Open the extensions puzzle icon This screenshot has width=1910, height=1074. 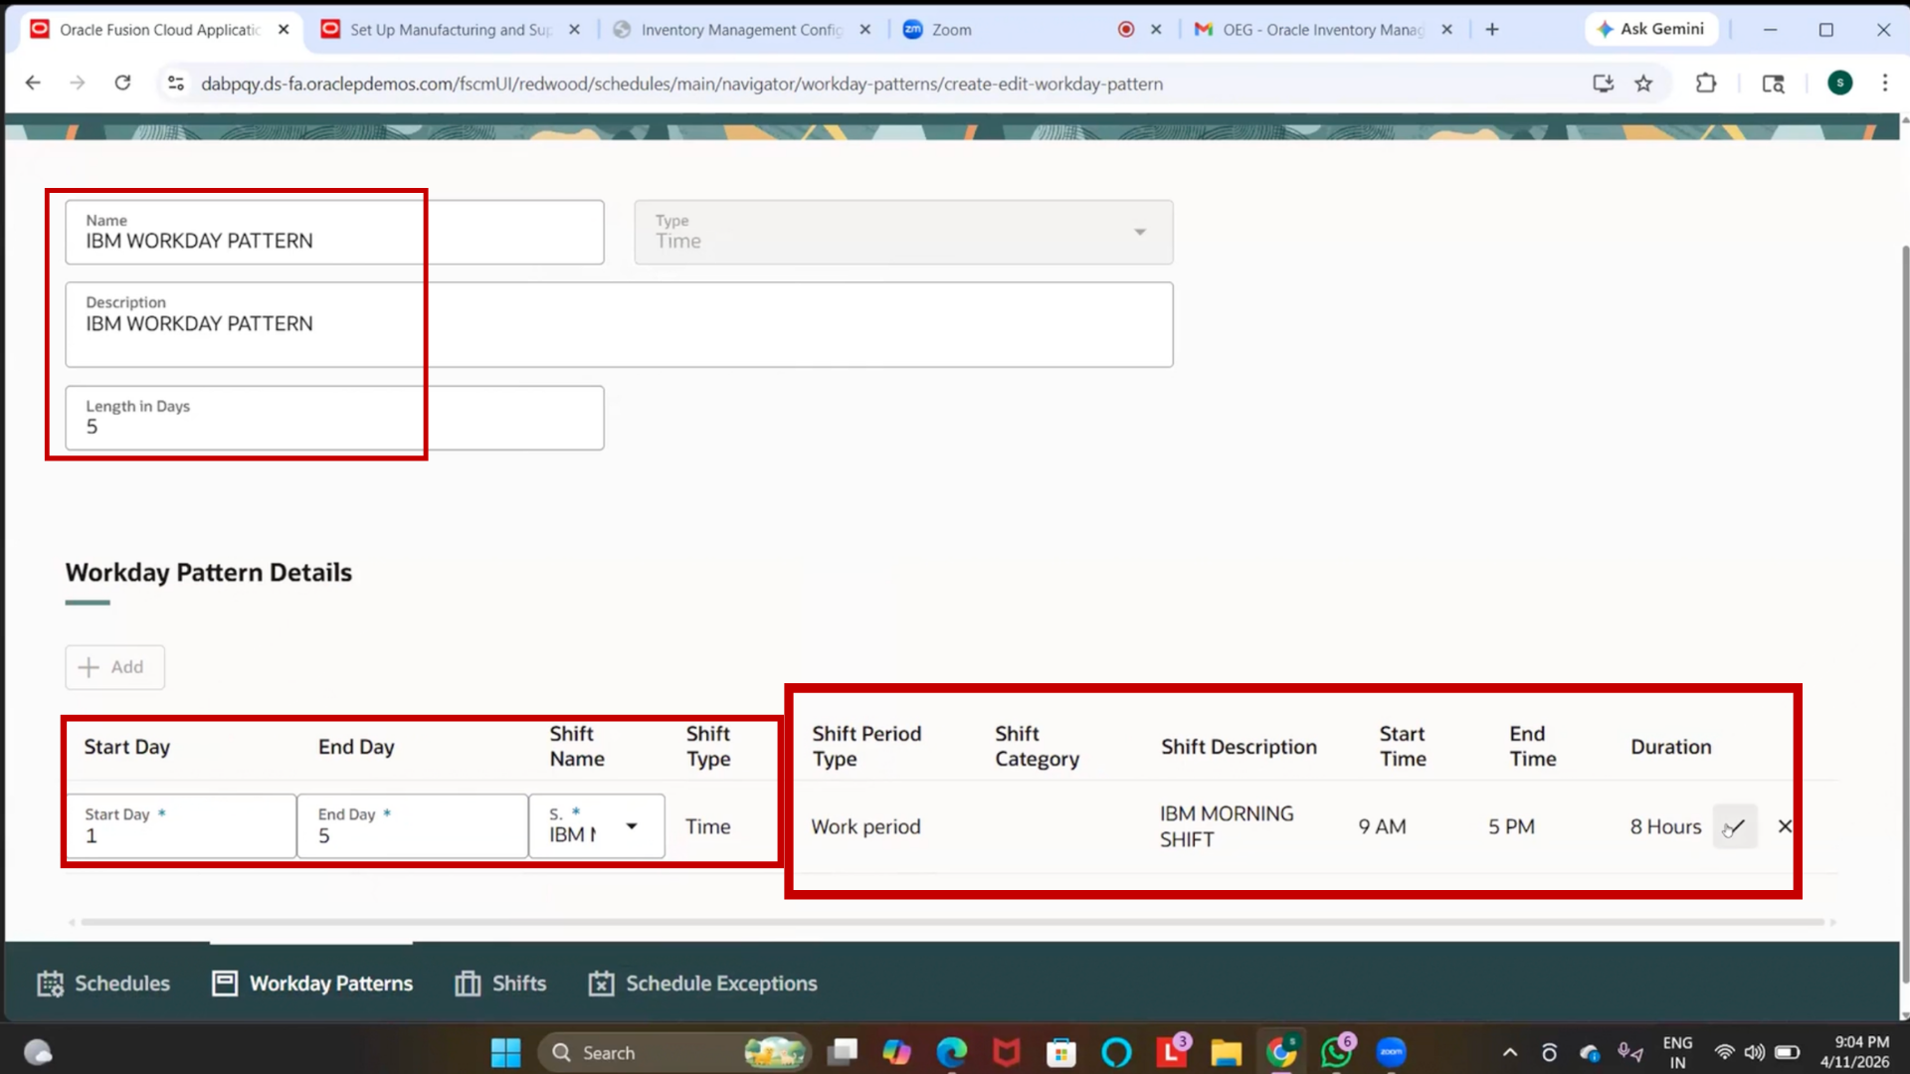point(1706,84)
